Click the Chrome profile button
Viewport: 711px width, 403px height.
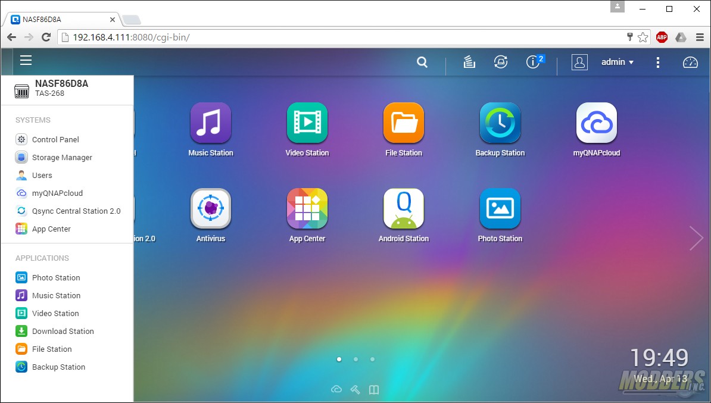618,7
